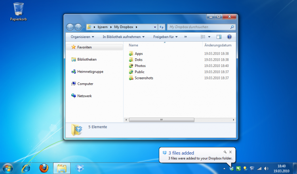
Task: Open the Papierkorb recycle bin icon
Action: click(18, 11)
